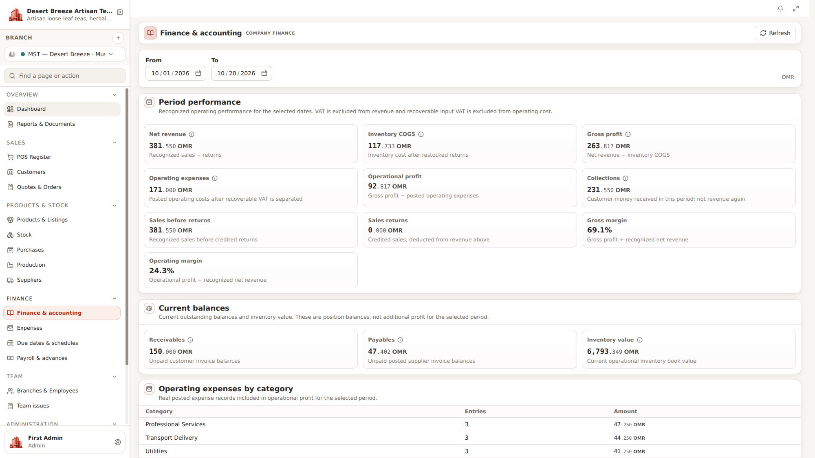Show info tooltip for Payables
Image resolution: width=815 pixels, height=458 pixels.
pyautogui.click(x=400, y=340)
